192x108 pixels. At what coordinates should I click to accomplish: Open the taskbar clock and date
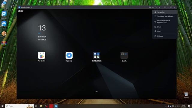(183, 106)
